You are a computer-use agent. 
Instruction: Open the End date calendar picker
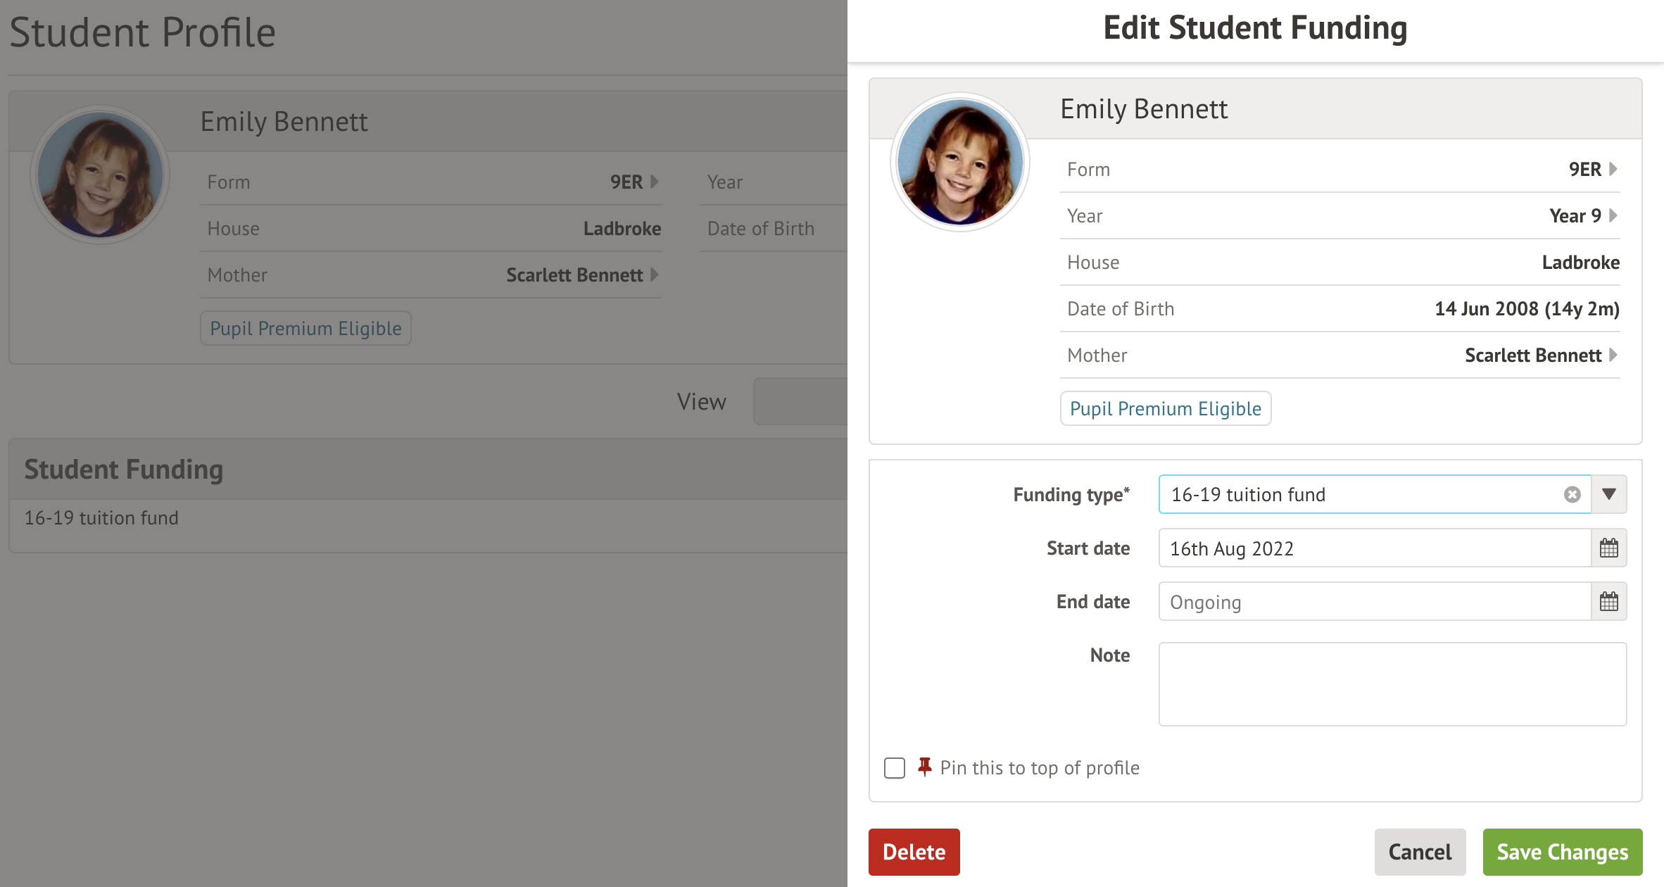(x=1608, y=602)
